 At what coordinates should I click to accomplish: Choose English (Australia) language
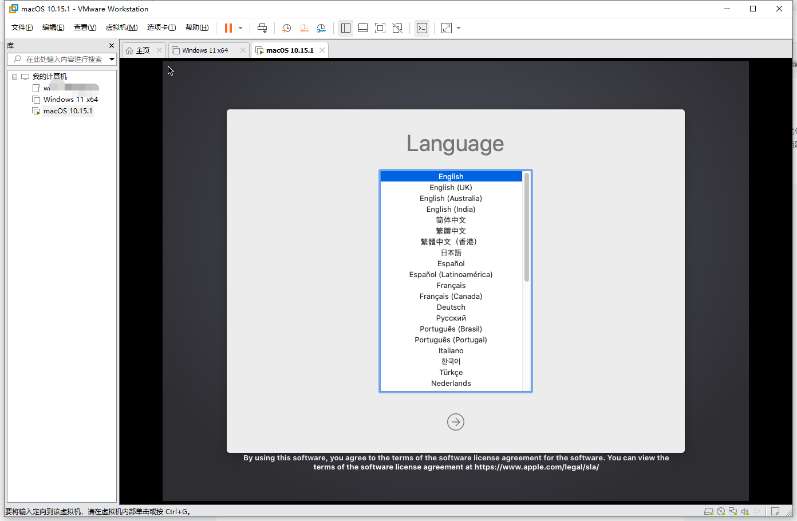(x=451, y=198)
